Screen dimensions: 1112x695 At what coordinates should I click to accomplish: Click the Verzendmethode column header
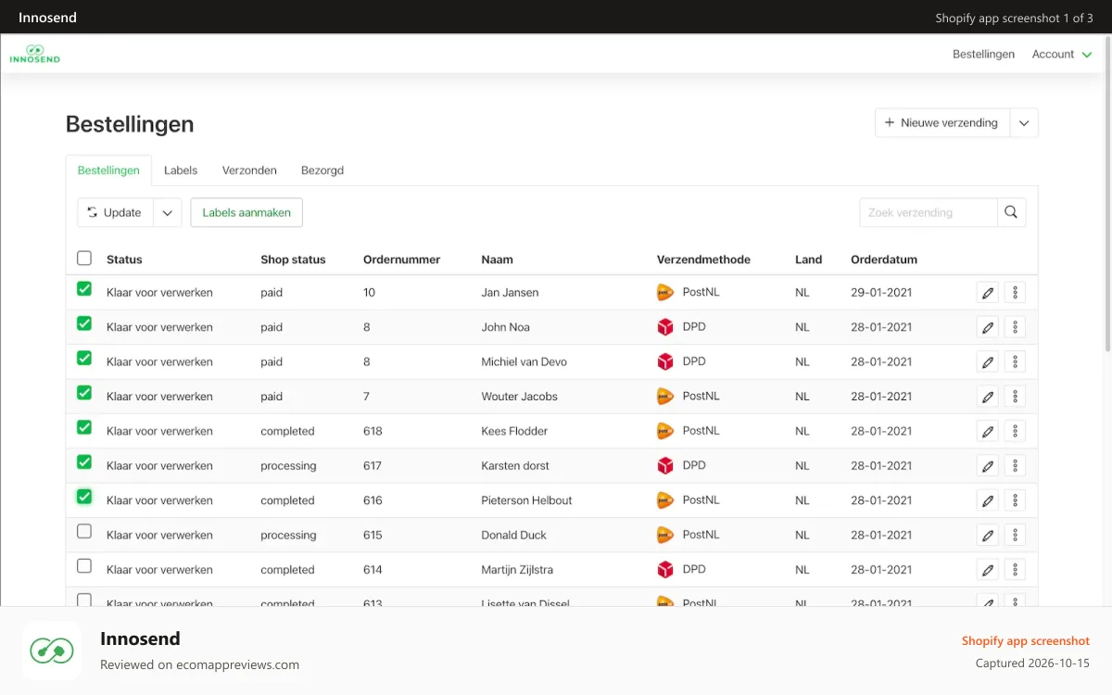click(x=703, y=259)
